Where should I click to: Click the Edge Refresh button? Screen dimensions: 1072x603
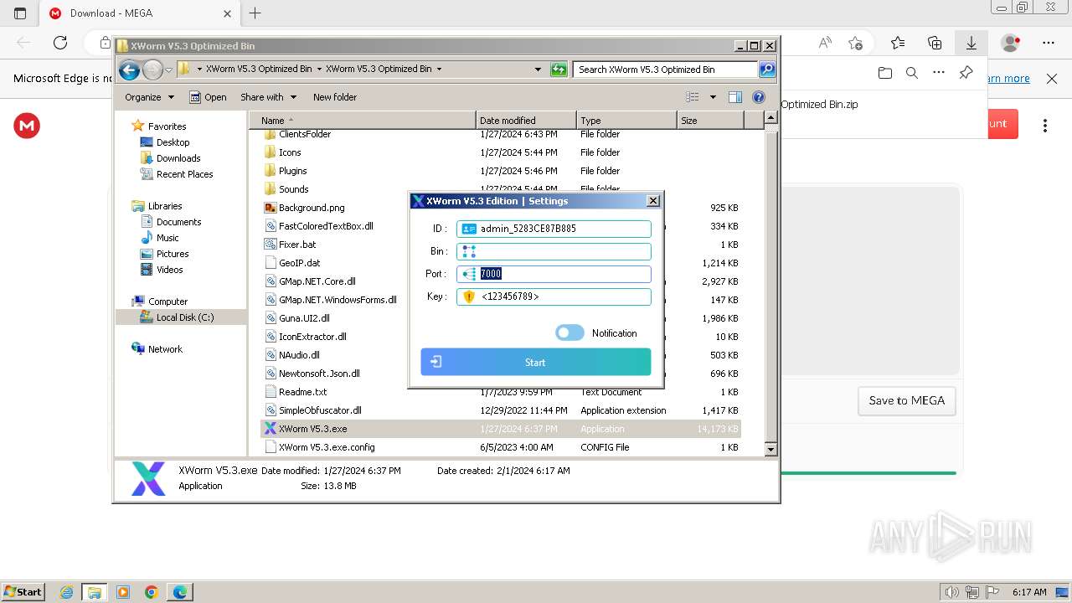[60, 43]
